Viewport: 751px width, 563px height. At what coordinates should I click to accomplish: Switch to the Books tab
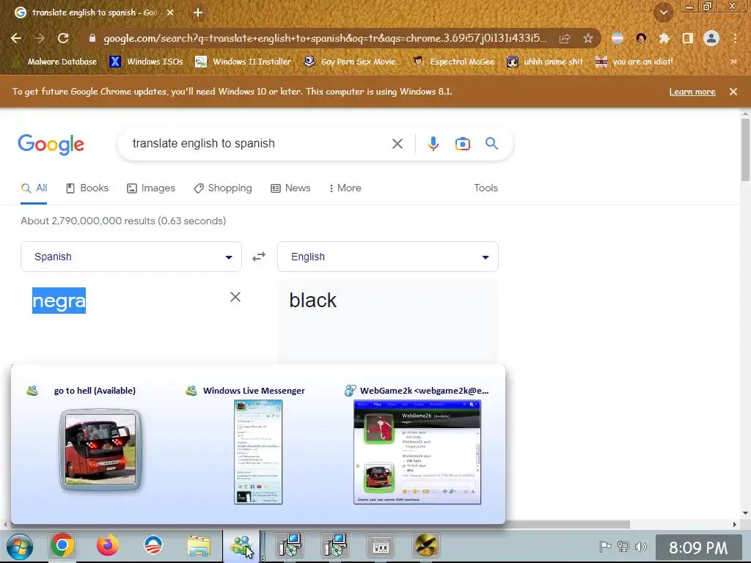[x=87, y=188]
